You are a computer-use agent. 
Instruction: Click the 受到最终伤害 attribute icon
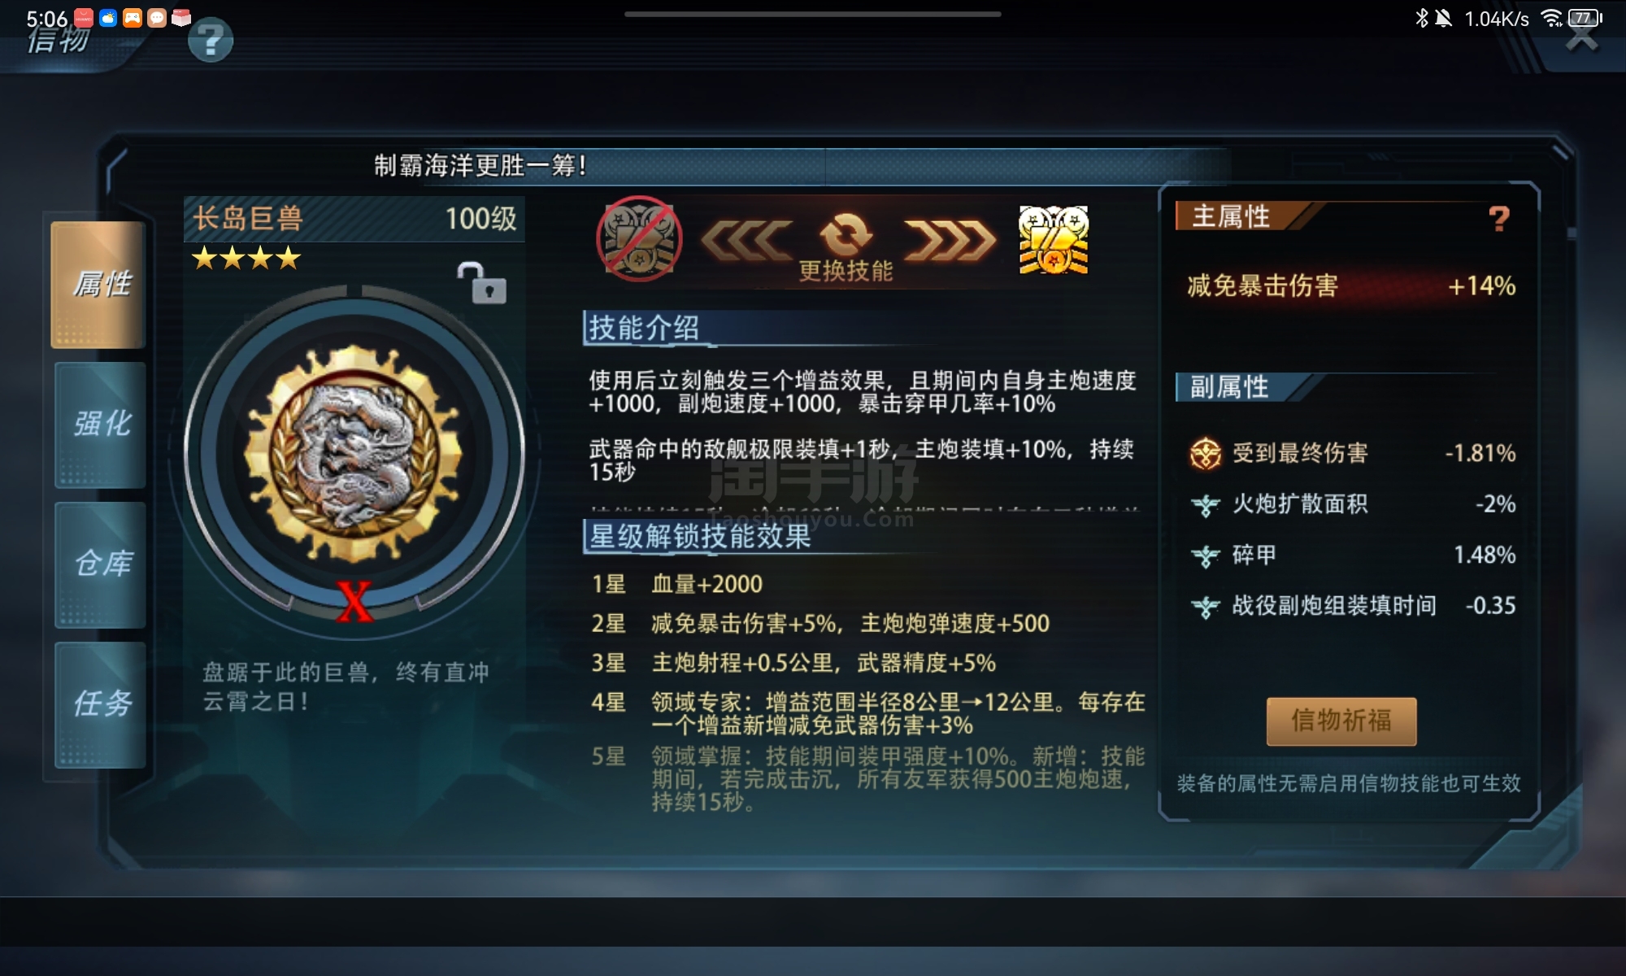pyautogui.click(x=1206, y=453)
